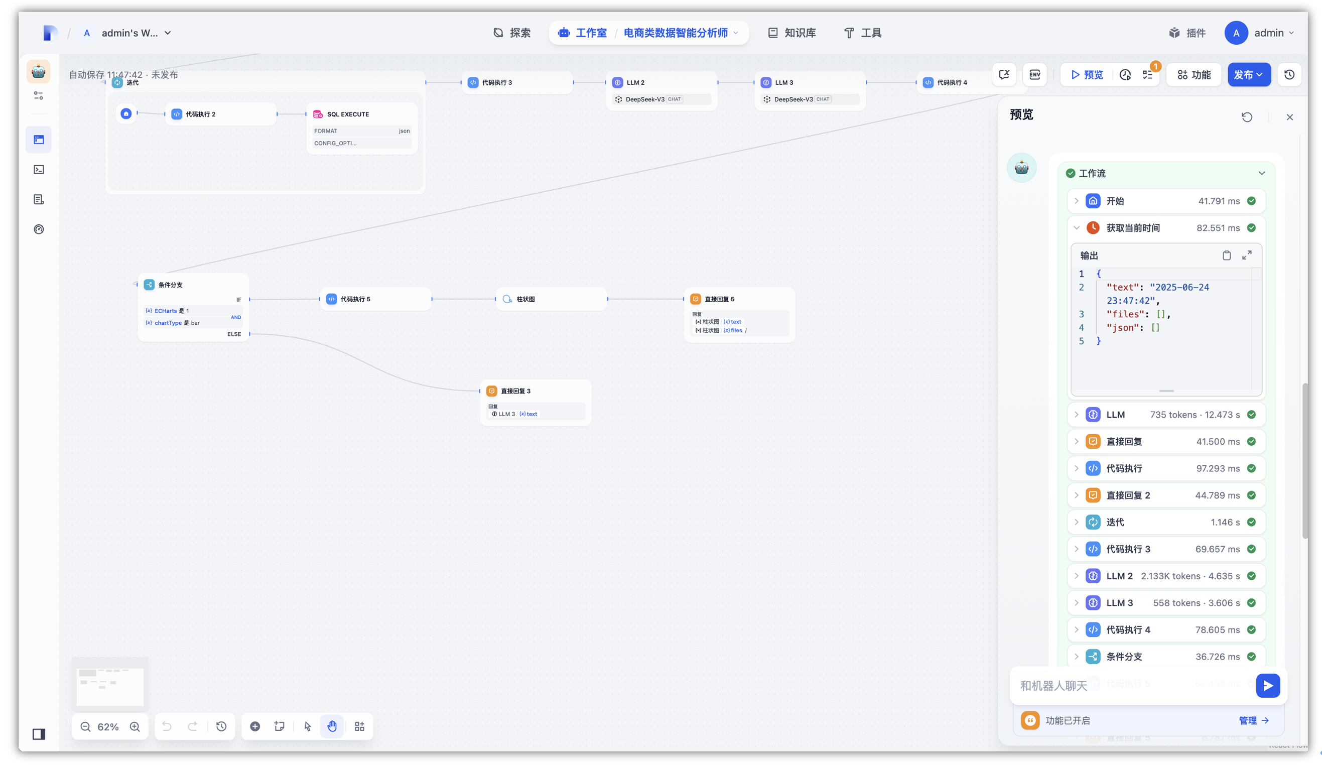Click the zoom in magnifier icon
Viewport: 1322px width, 765px height.
coord(135,727)
